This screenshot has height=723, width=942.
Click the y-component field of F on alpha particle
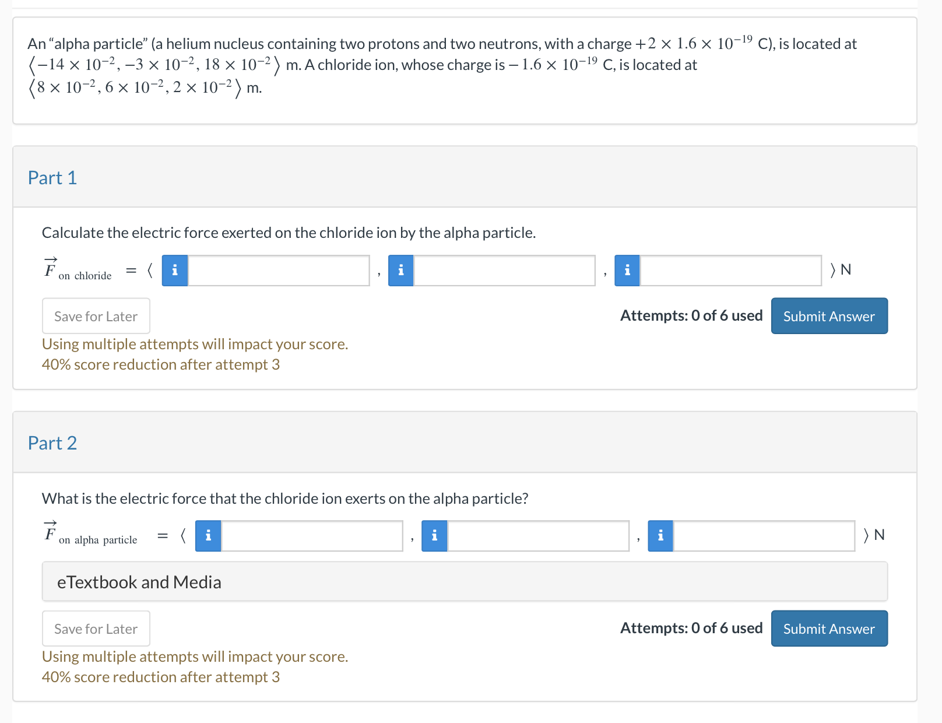(x=539, y=535)
